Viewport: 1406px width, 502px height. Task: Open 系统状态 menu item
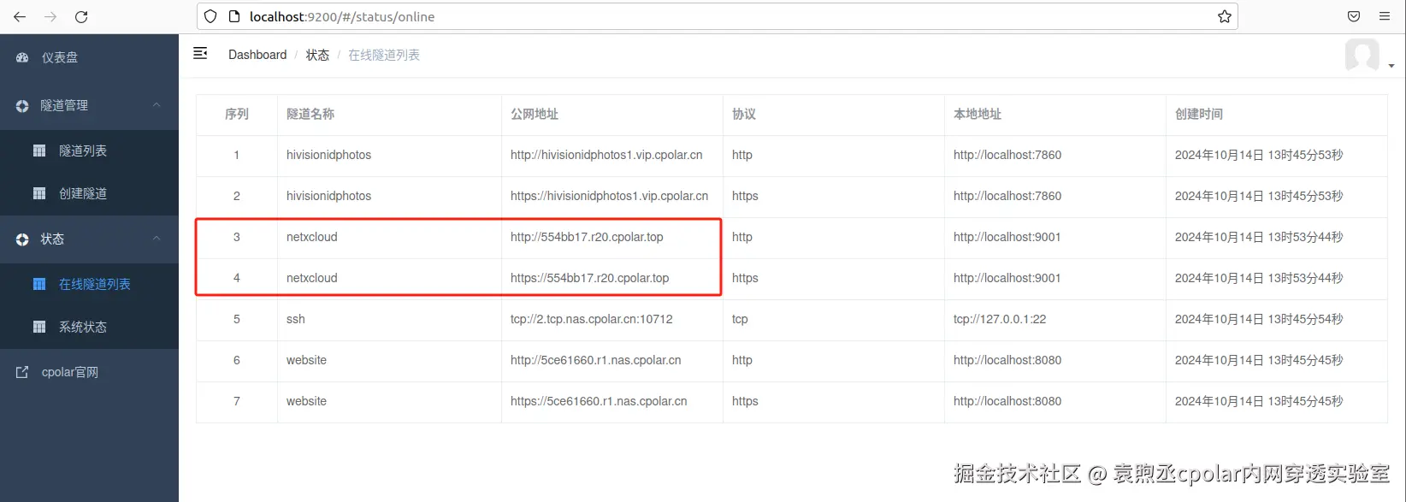(89, 327)
